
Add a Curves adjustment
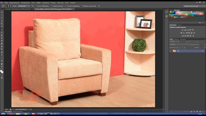point(188,30)
